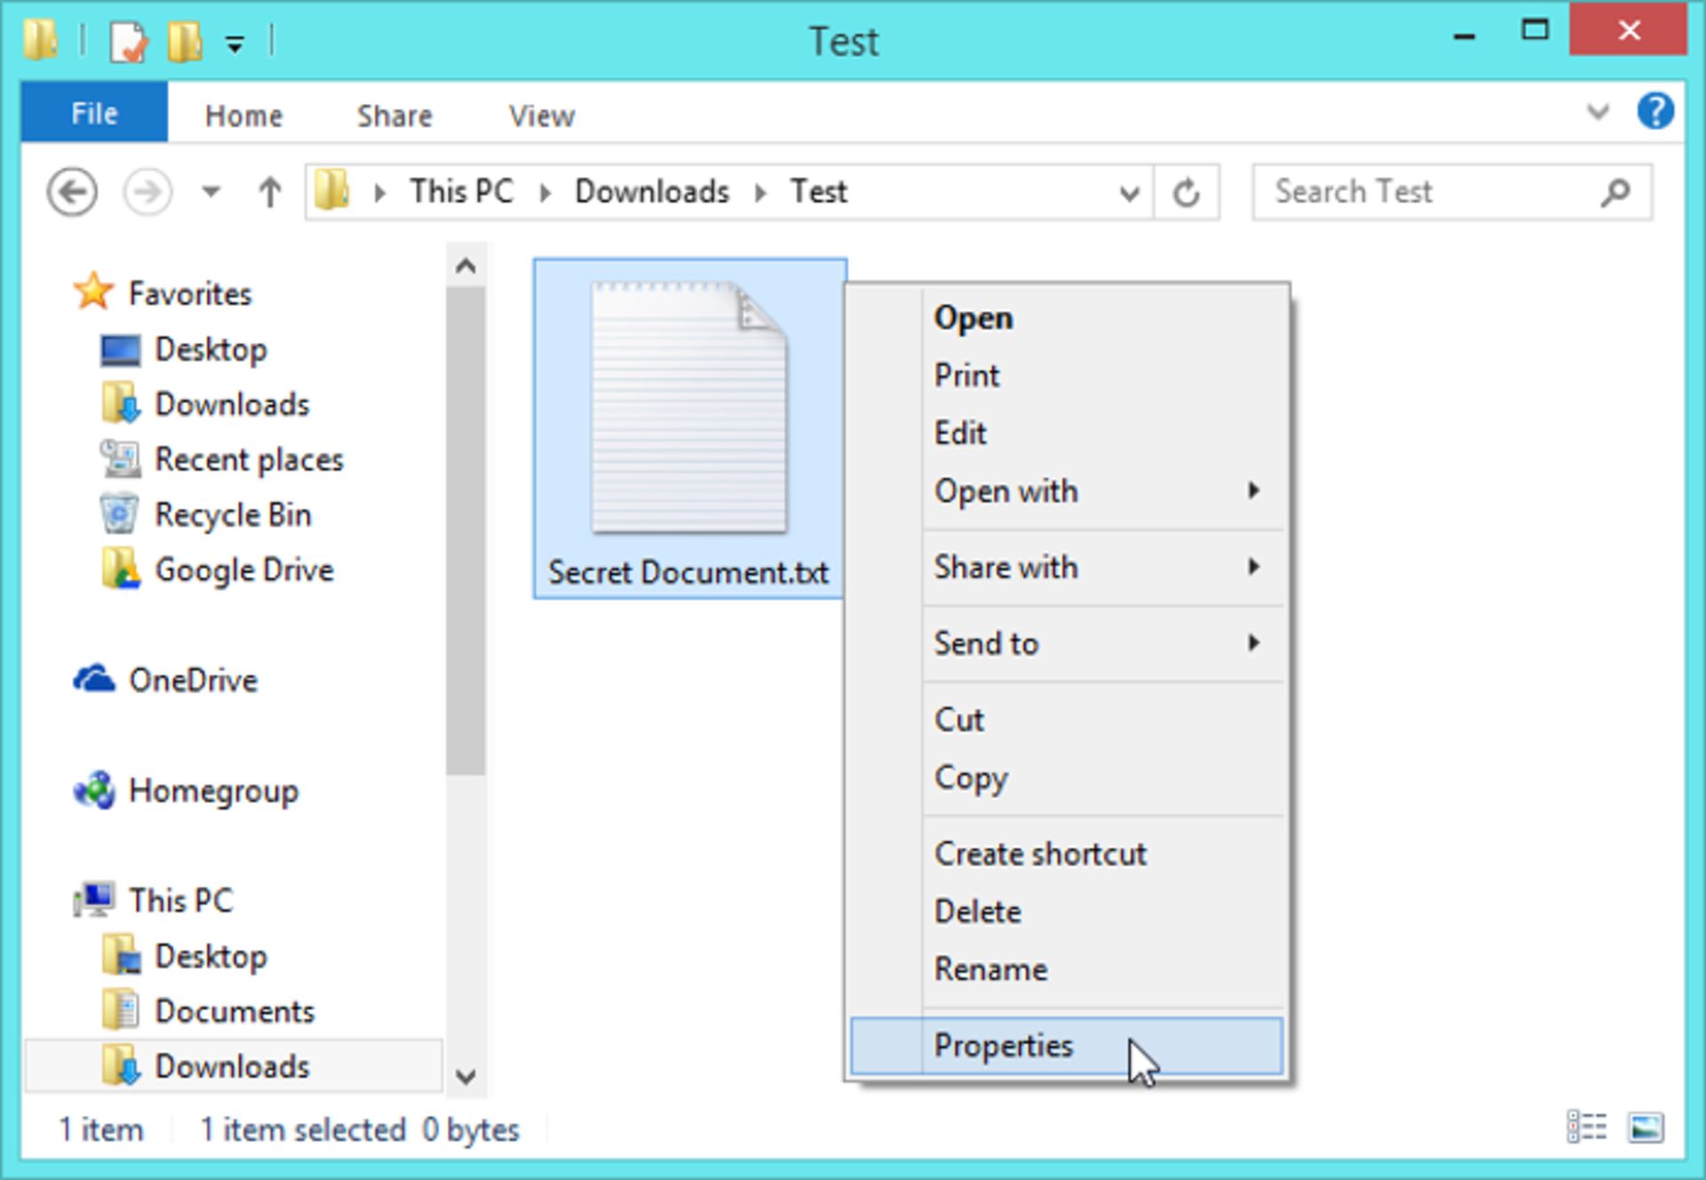Screen dimensions: 1706x1180
Task: Navigate up to the parent folder
Action: click(x=269, y=191)
